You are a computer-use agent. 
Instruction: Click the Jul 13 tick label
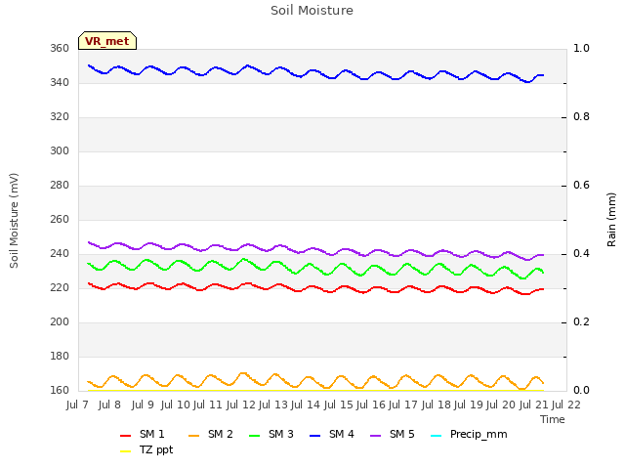(x=273, y=405)
